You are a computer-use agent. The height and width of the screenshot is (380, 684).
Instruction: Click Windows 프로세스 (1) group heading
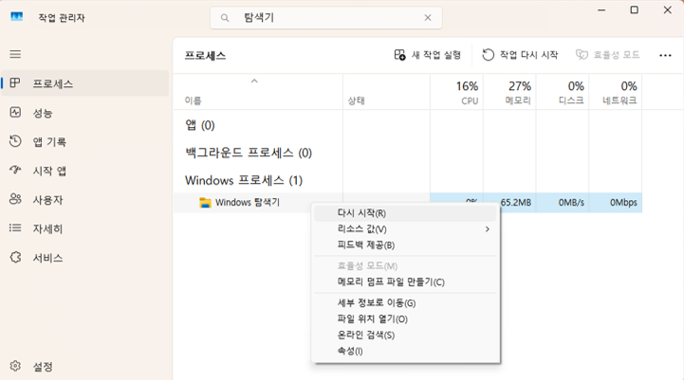(x=244, y=180)
